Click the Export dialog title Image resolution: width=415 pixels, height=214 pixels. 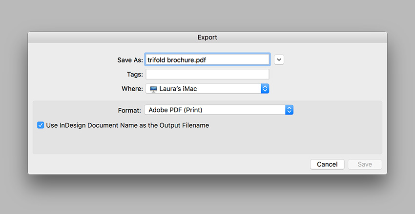point(207,37)
